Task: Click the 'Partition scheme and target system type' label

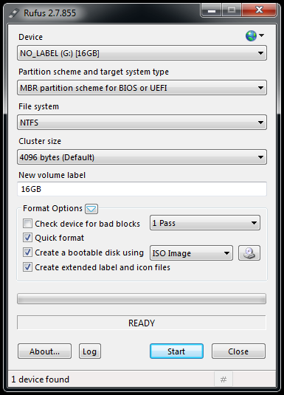Action: click(x=94, y=72)
